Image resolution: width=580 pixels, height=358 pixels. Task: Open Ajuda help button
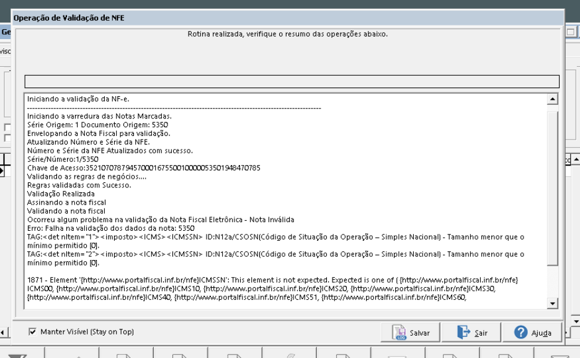point(532,332)
